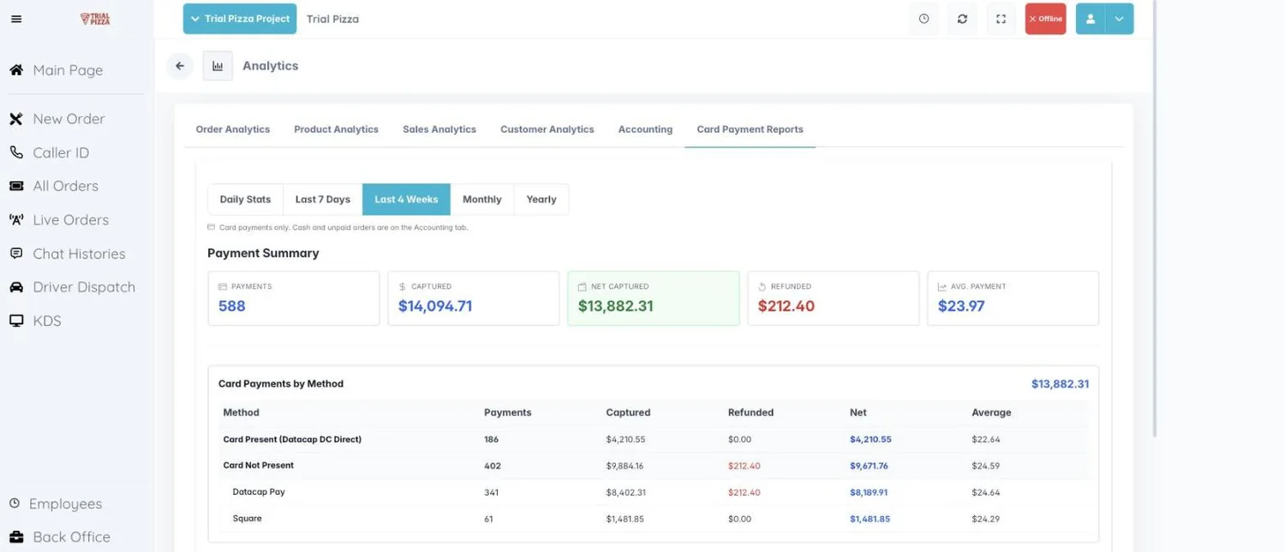Image resolution: width=1285 pixels, height=552 pixels.
Task: Click the Payment Summary heading
Action: pos(263,253)
